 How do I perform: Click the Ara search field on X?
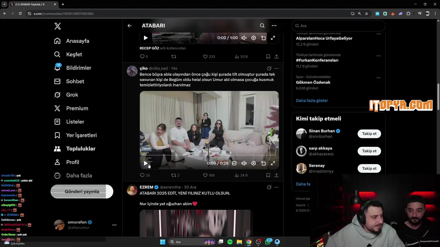[x=339, y=26]
